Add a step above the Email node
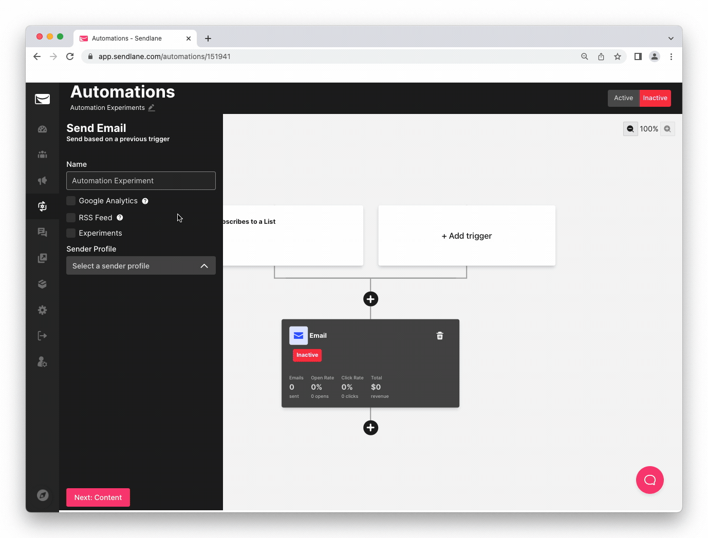 (x=370, y=299)
